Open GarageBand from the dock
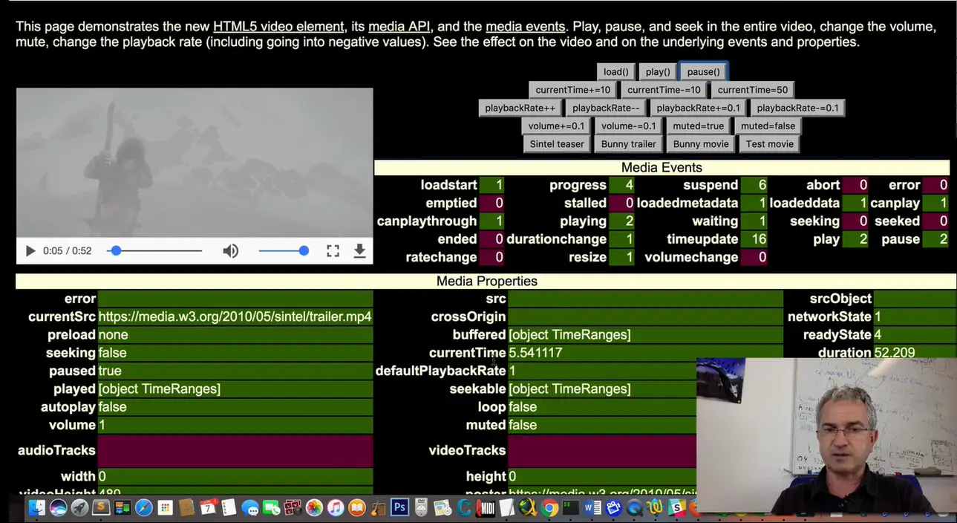The width and height of the screenshot is (957, 523). coord(377,508)
